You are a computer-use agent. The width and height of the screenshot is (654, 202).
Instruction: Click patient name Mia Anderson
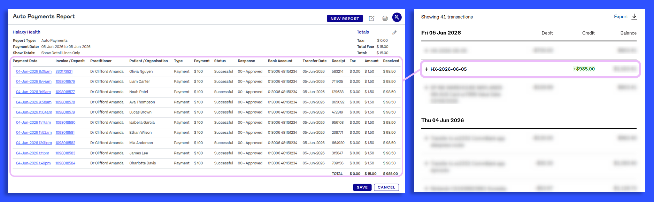[x=141, y=143]
